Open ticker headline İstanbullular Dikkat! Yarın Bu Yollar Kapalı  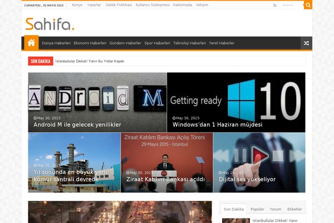[90, 61]
